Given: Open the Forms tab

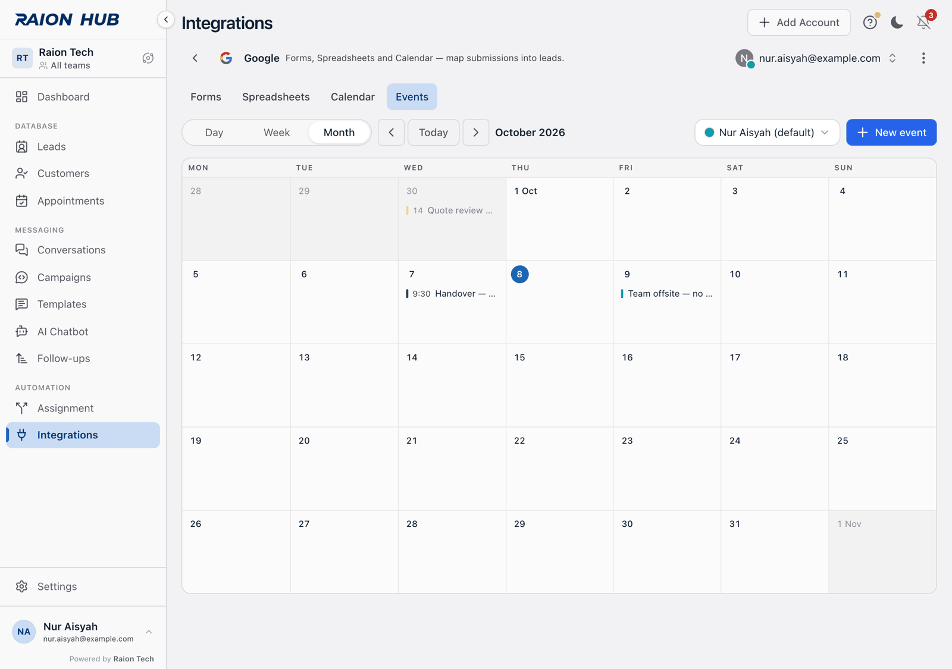Looking at the screenshot, I should [206, 97].
